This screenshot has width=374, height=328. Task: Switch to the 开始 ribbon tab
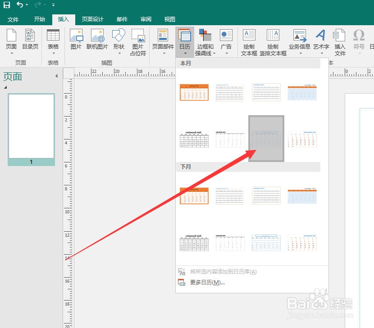click(39, 19)
